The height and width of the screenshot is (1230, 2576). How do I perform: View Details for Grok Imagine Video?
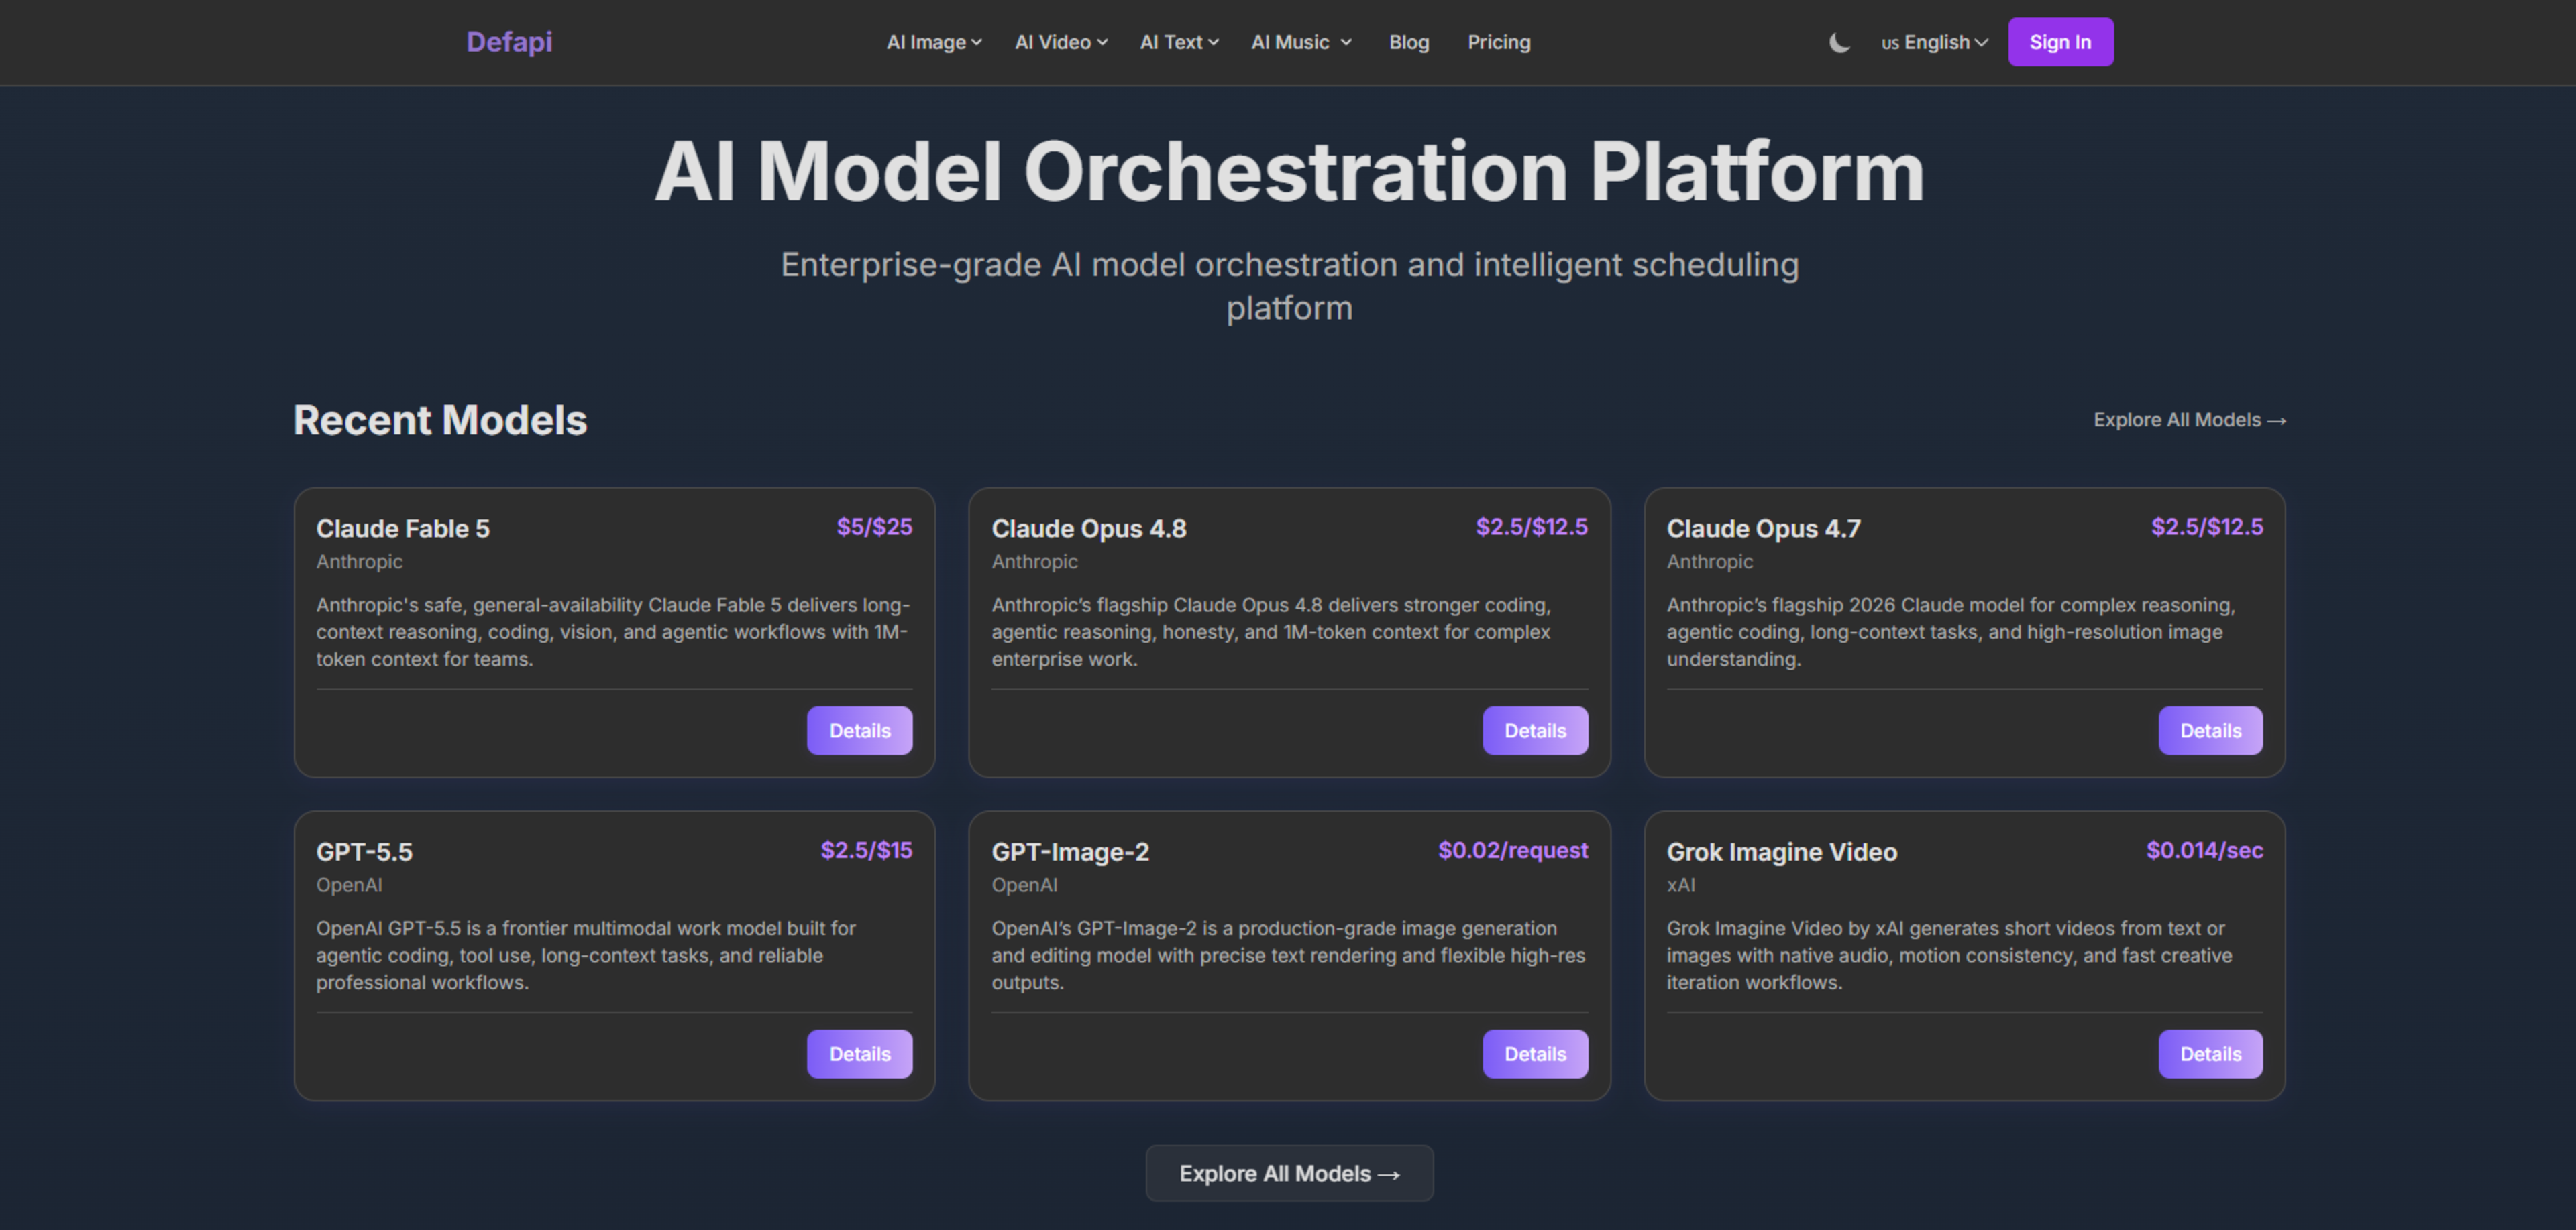point(2210,1054)
